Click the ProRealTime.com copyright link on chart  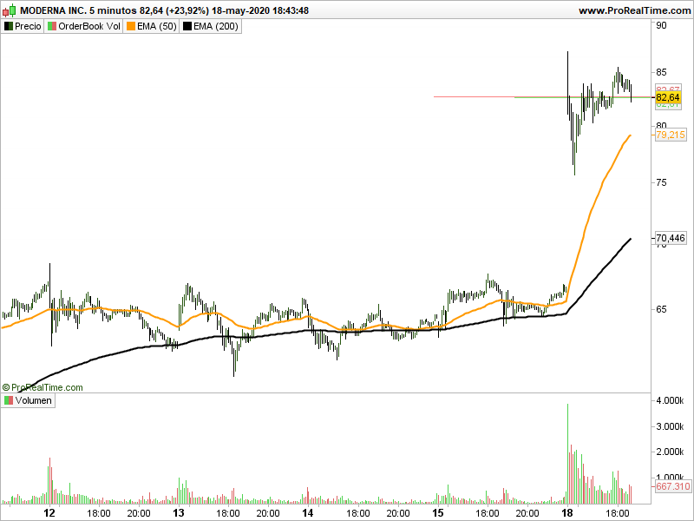click(43, 387)
